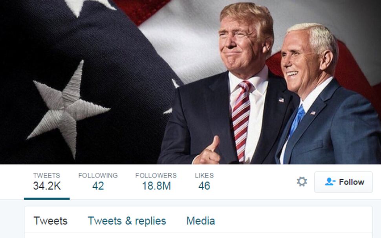Screen dimensions: 381x238
Task: Select the TWEETS stat label
Action: [46, 175]
